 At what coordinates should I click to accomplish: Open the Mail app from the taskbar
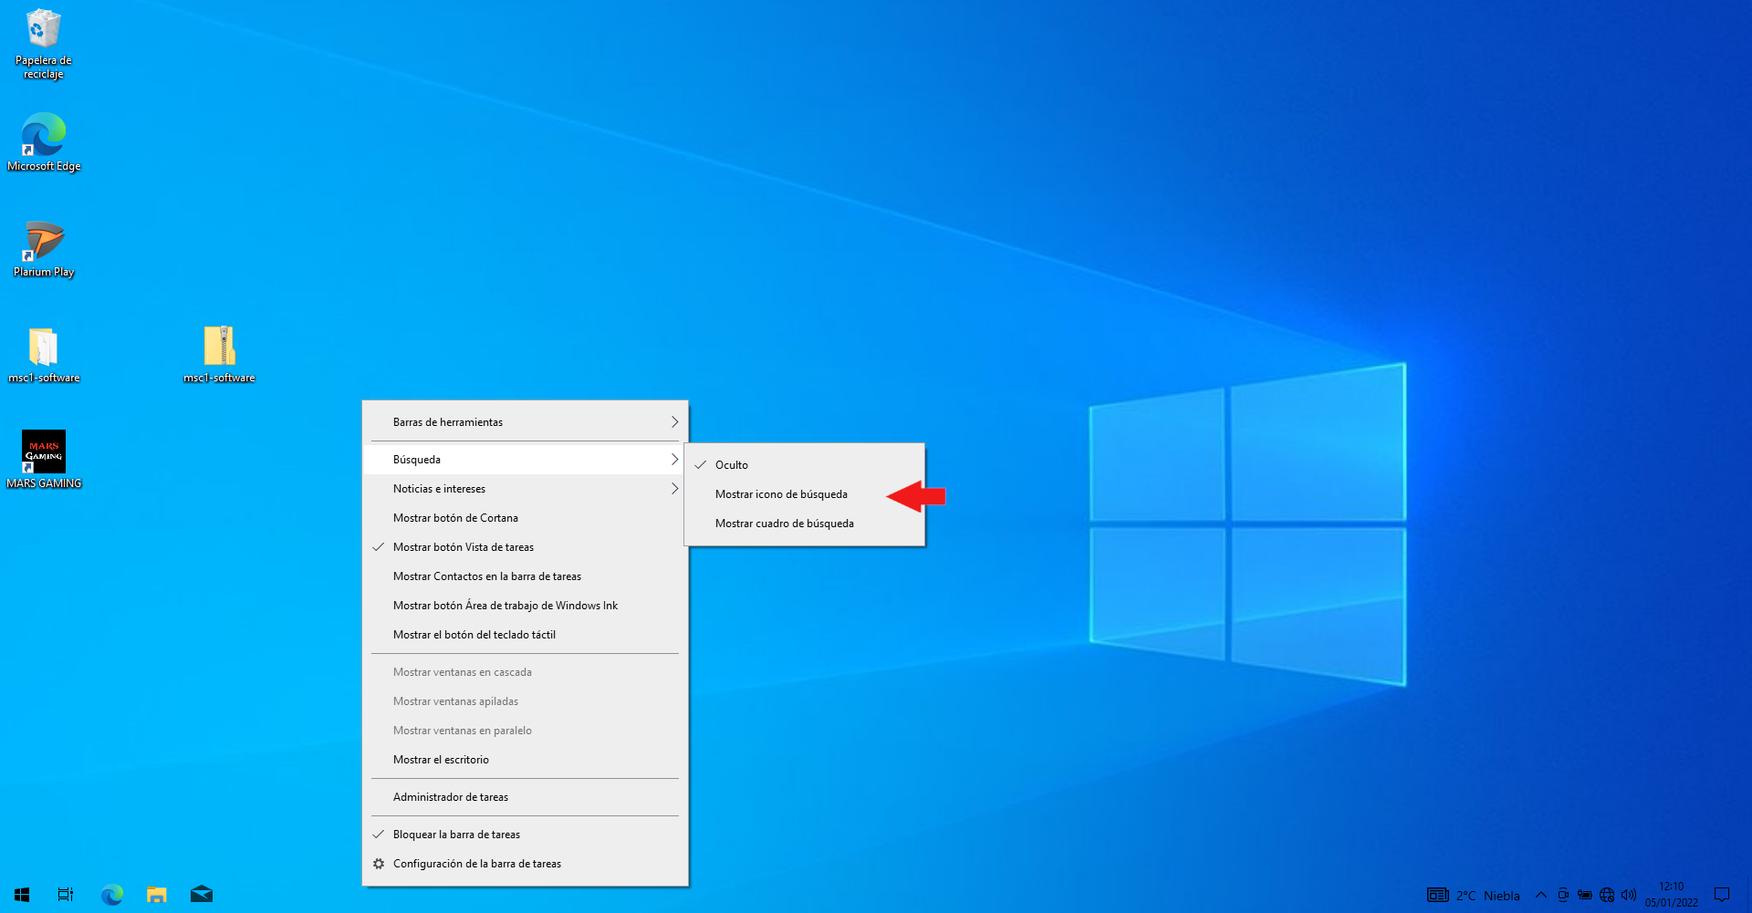(x=202, y=895)
